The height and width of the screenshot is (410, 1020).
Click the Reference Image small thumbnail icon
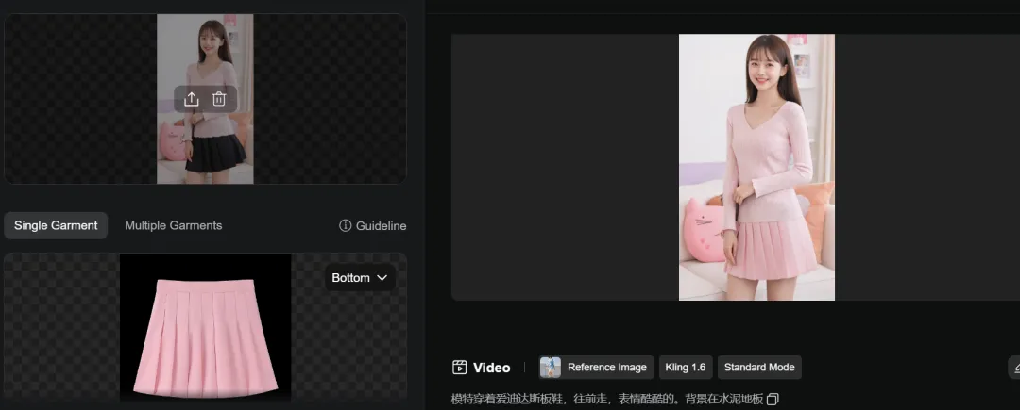click(x=551, y=368)
